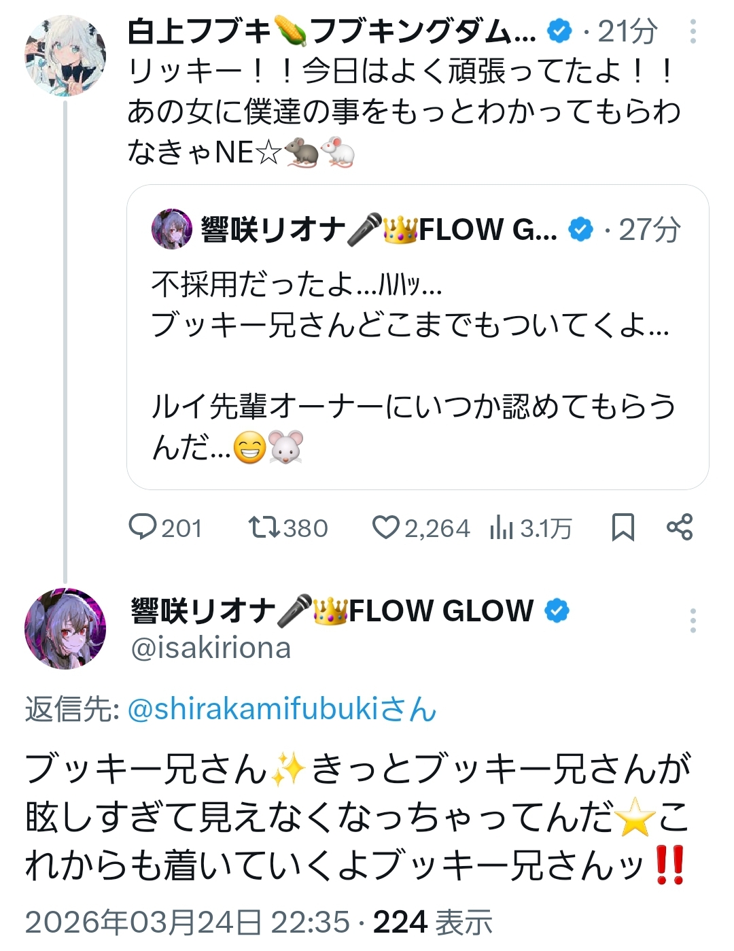The image size is (734, 951).
Task: Click 響咲リオナ FLOW GLOW display name
Action: point(332,610)
